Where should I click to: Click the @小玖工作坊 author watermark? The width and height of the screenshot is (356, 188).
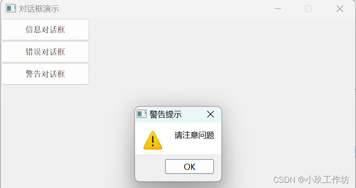pos(323,180)
